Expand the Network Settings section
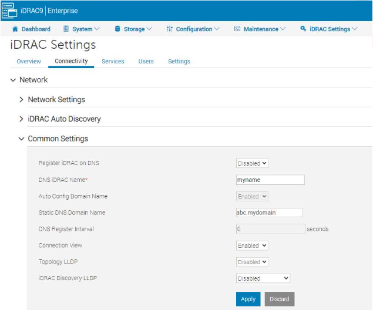This screenshot has height=310, width=373. [22, 100]
